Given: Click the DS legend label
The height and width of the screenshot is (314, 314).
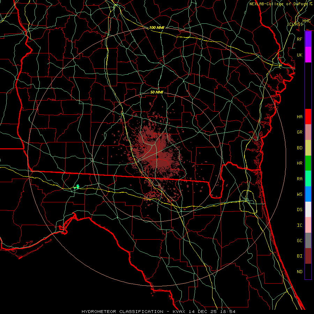Looking at the screenshot, I should point(300,210).
